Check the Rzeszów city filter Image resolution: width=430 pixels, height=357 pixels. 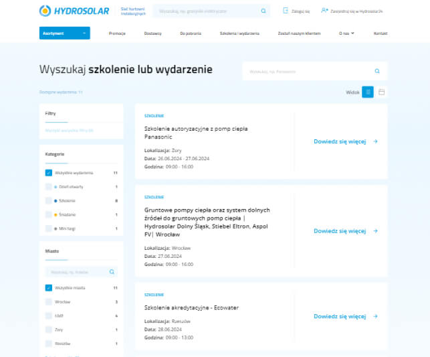(49, 344)
